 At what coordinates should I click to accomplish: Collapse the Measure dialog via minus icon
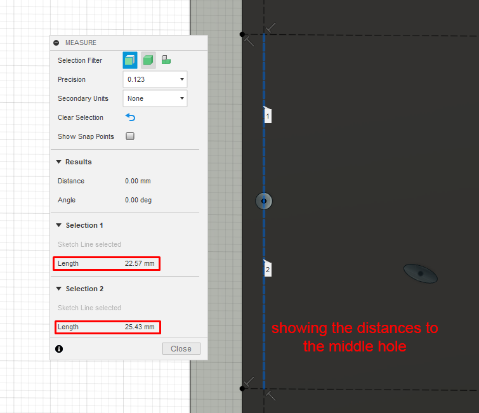56,43
